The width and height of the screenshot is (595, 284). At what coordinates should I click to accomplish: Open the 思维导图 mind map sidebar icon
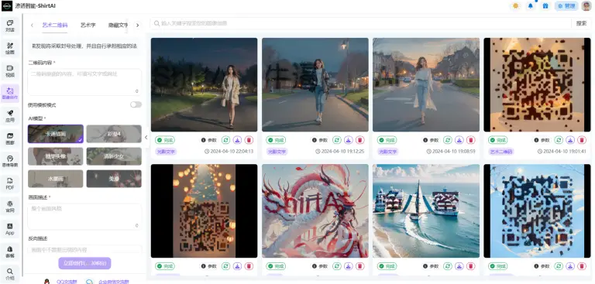[10, 161]
